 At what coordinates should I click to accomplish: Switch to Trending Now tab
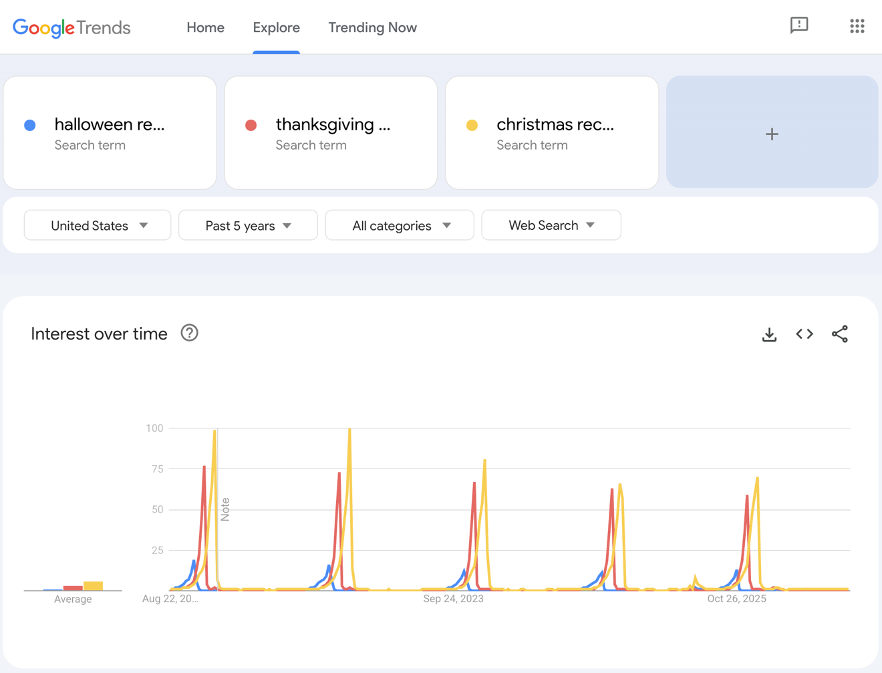tap(372, 27)
